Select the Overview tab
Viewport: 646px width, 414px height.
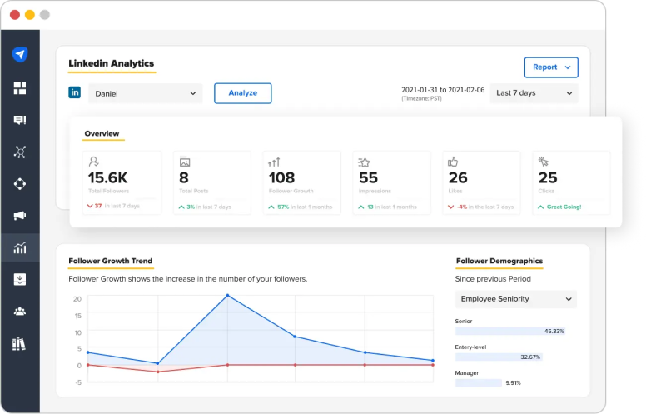[x=102, y=133]
